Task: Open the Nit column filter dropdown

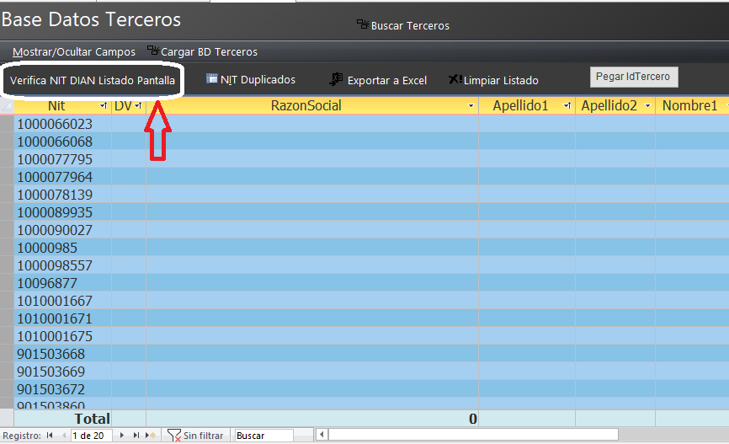Action: [x=103, y=106]
